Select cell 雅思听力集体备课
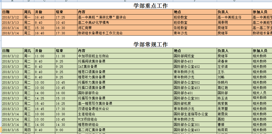This screenshot has height=134, width=272. click(125, 77)
